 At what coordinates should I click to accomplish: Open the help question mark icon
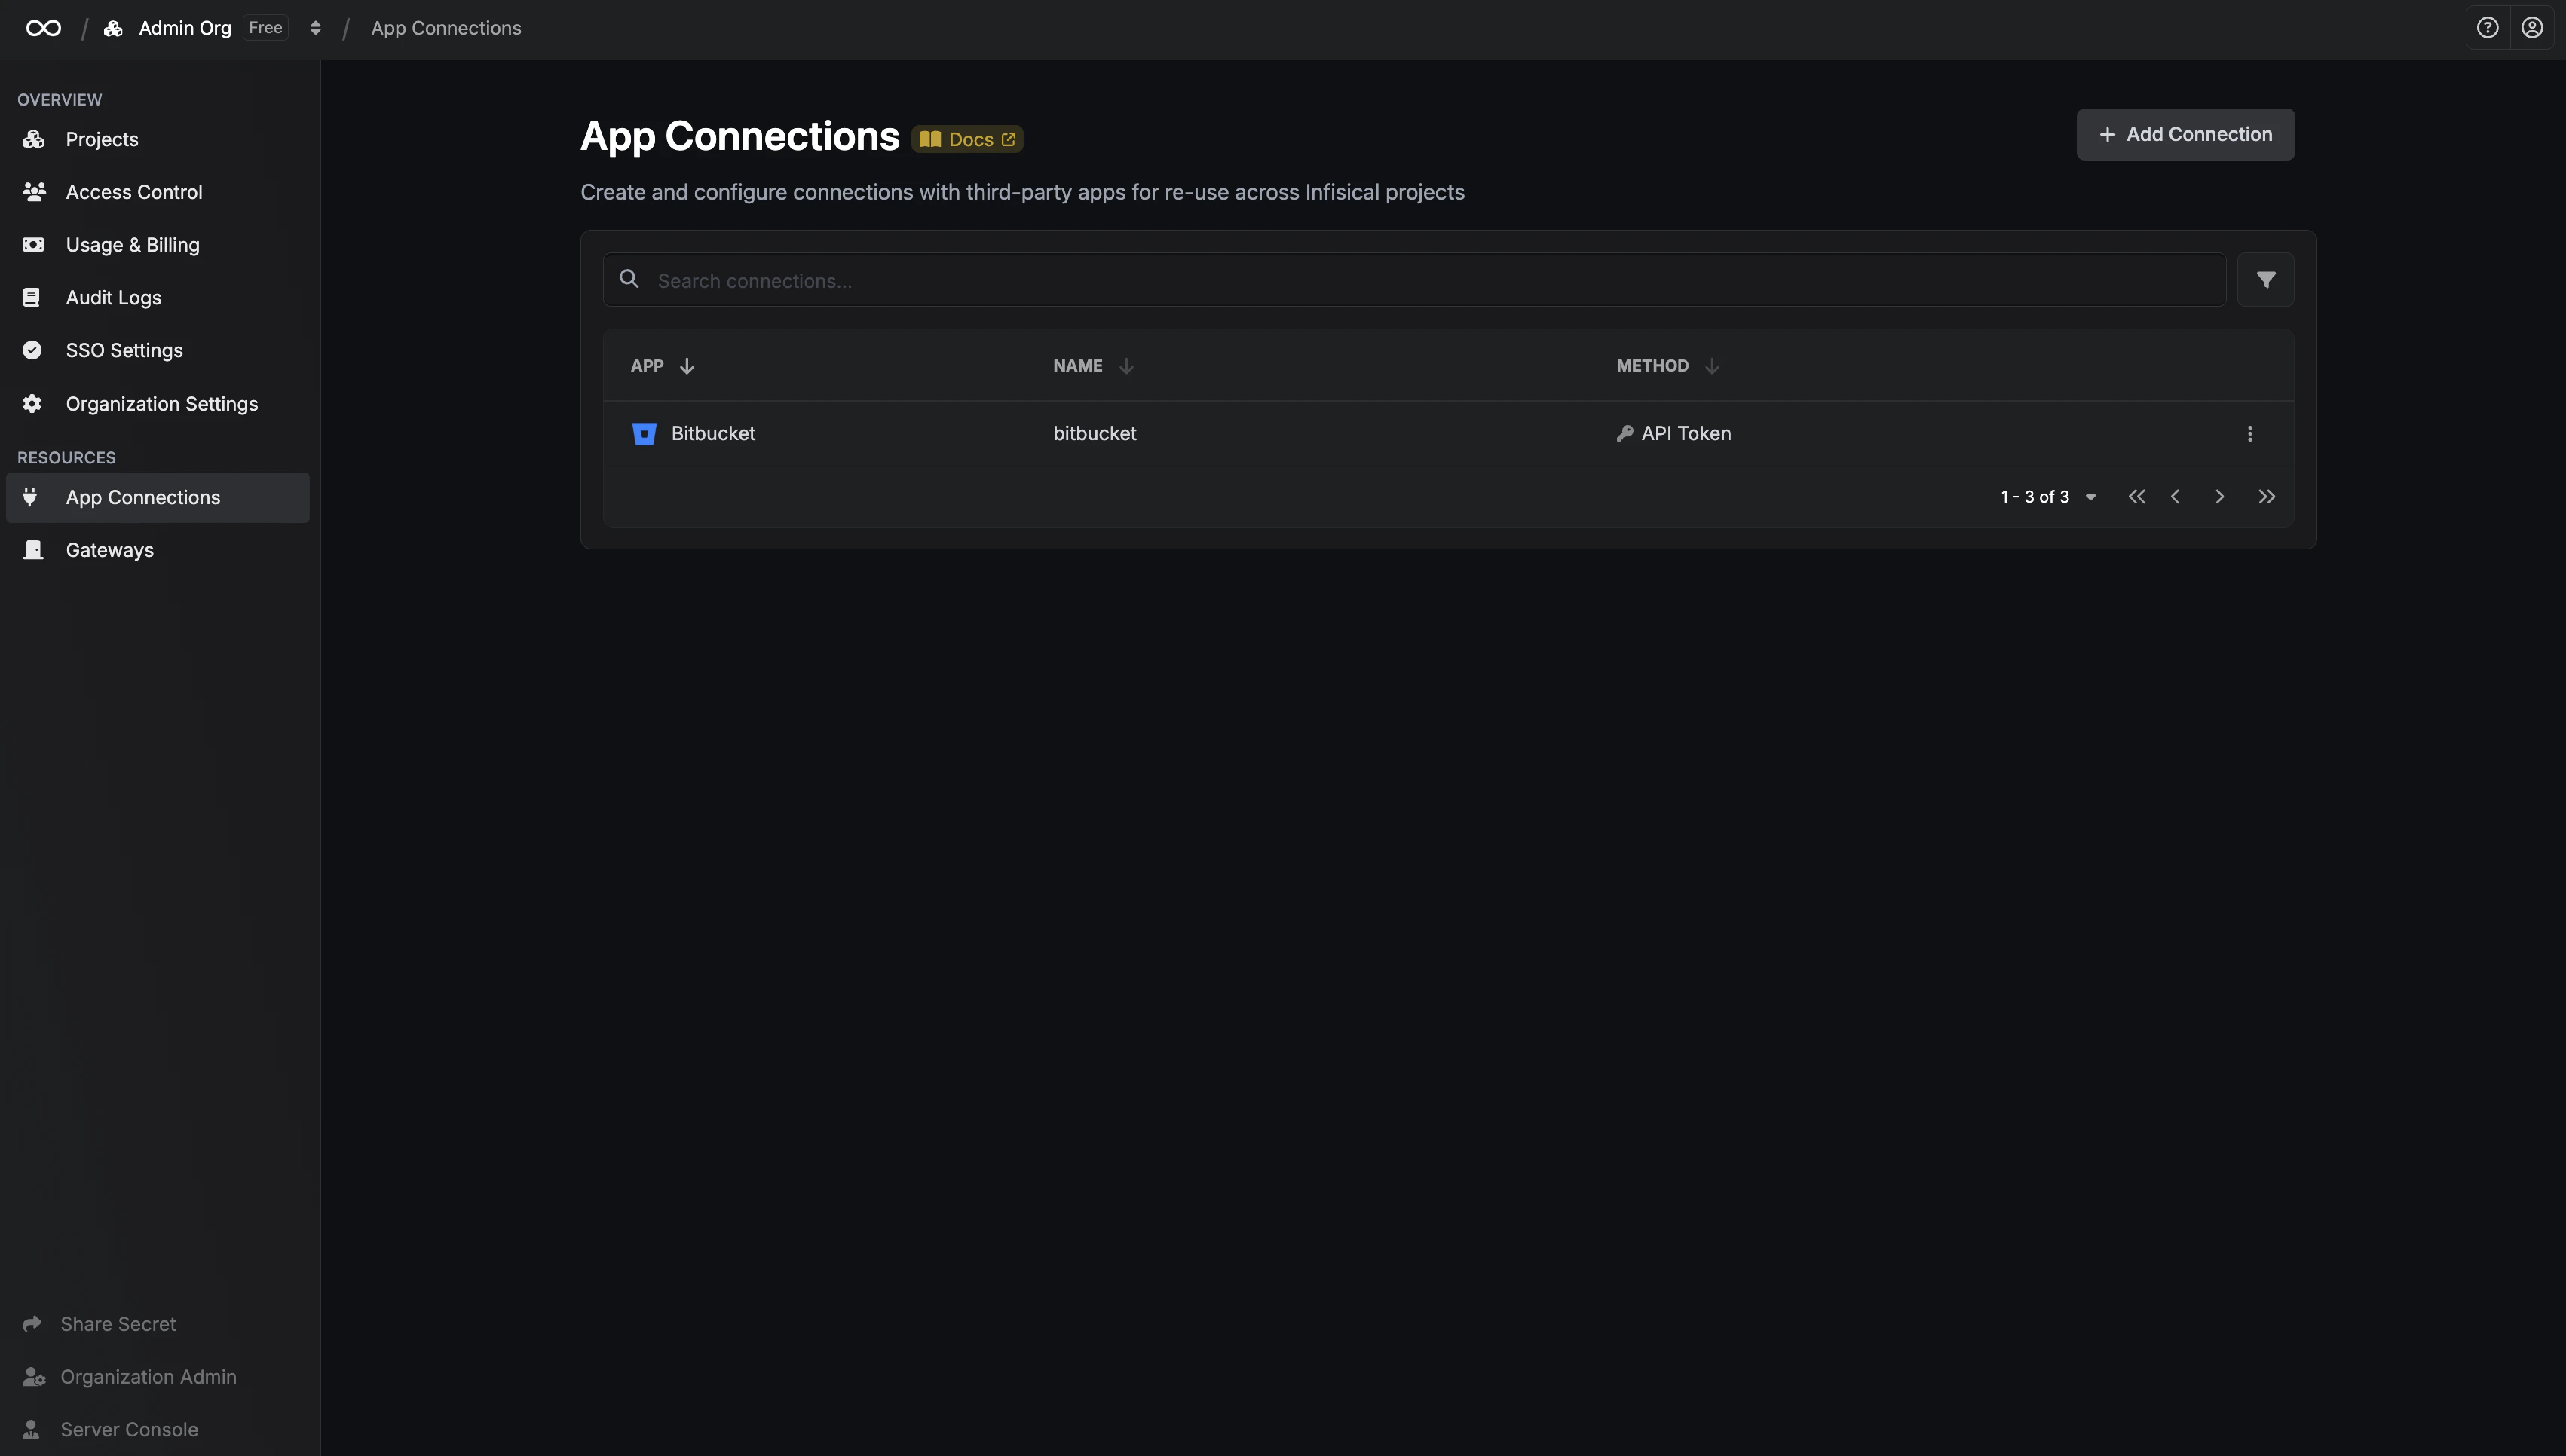coord(2487,28)
